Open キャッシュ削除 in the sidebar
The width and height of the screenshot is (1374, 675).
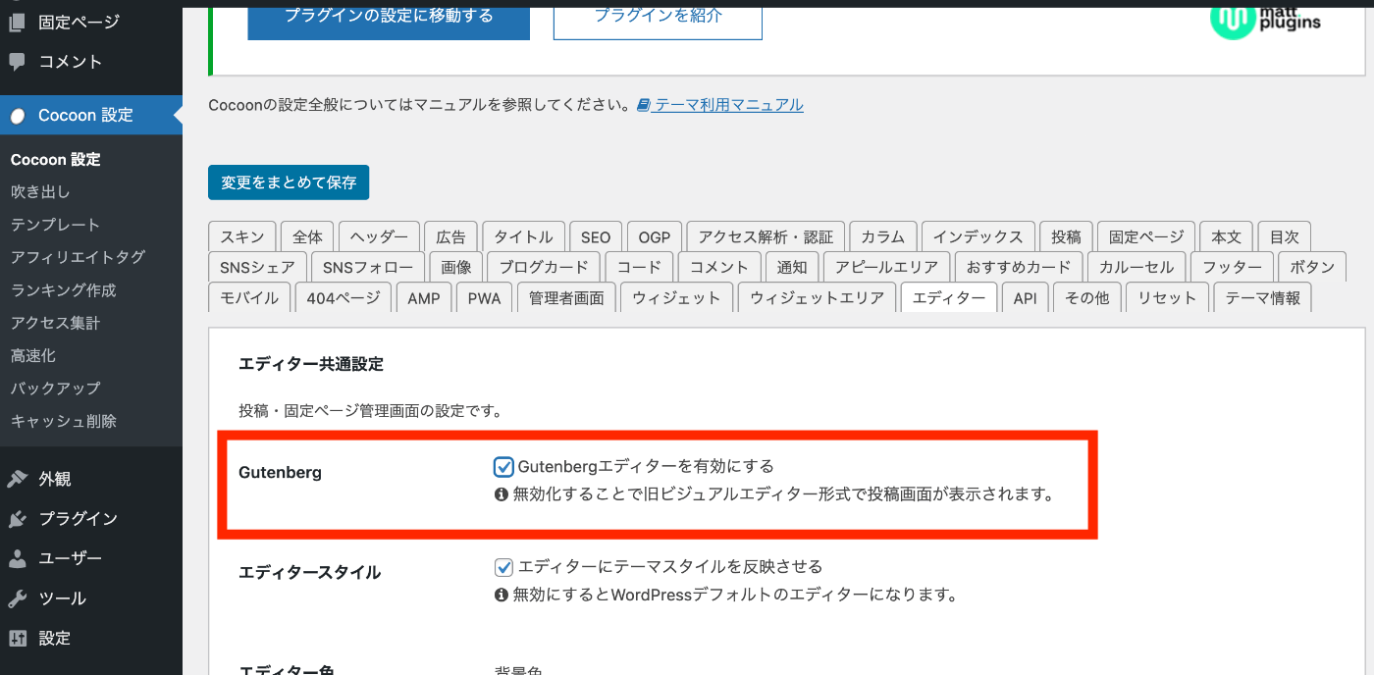[x=63, y=421]
